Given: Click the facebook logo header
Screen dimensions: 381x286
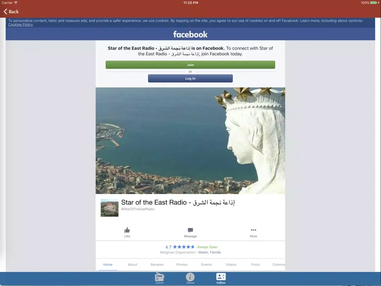Looking at the screenshot, I should (190, 34).
